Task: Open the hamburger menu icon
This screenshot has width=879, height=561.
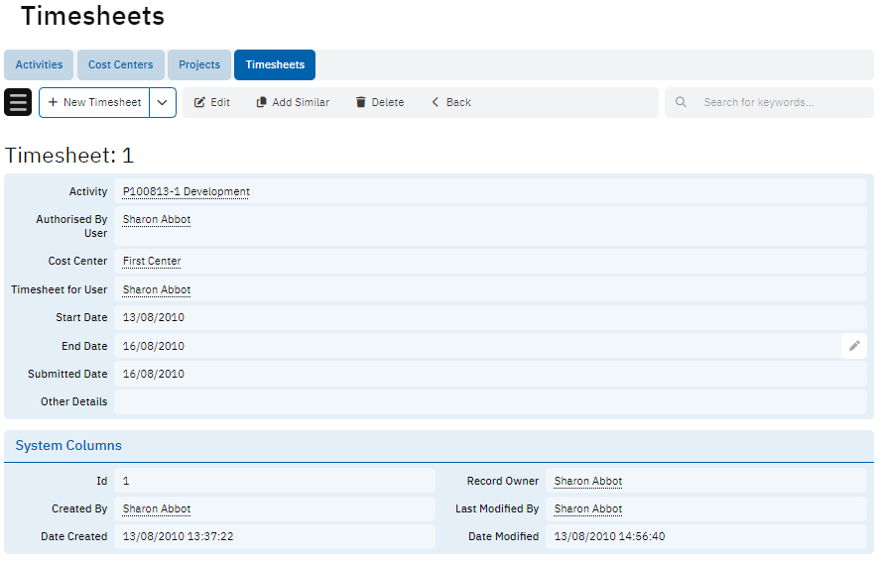Action: tap(18, 102)
